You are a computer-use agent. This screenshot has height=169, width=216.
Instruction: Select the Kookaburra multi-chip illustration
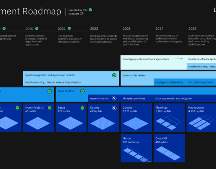tap(201, 123)
